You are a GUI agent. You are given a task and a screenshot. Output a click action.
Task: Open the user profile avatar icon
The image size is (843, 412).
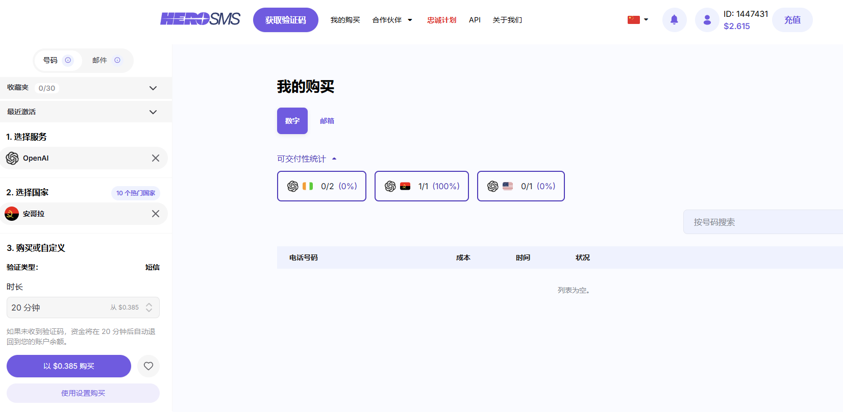click(x=707, y=20)
